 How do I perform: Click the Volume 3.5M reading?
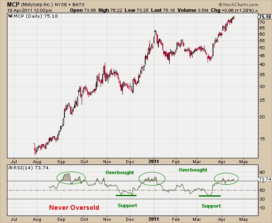[193, 10]
